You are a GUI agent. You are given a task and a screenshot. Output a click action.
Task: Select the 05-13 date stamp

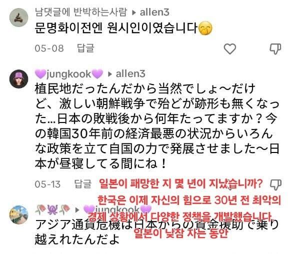pos(47,184)
